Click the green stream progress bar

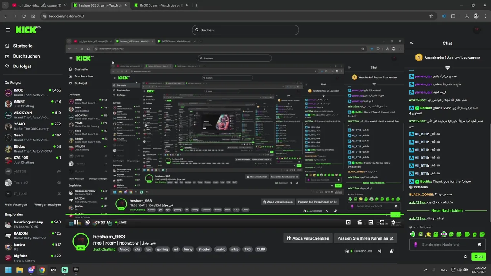(234, 214)
